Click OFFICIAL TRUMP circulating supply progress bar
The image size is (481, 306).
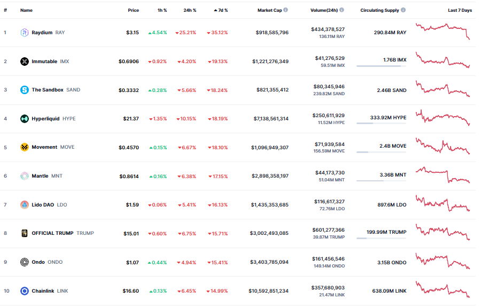[x=381, y=238]
